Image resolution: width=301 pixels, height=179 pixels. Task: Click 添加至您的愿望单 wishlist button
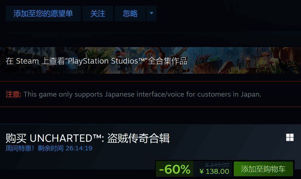click(43, 14)
